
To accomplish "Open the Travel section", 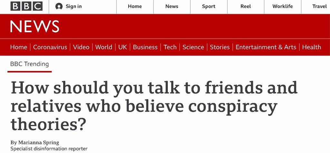I will point(319,6).
